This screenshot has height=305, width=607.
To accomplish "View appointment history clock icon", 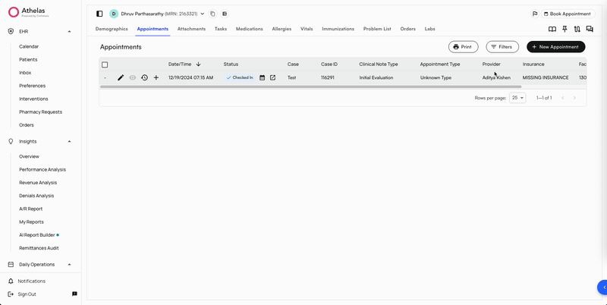I will (x=144, y=78).
